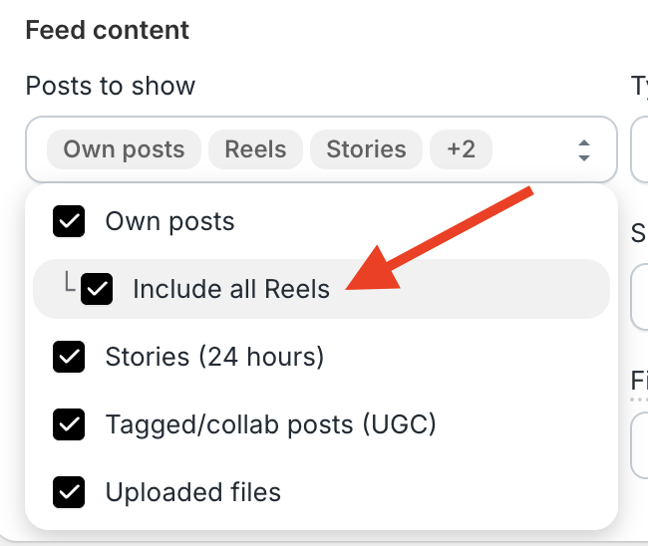Click the 'Reels' chip in the select box
This screenshot has width=648, height=546.
tap(255, 149)
